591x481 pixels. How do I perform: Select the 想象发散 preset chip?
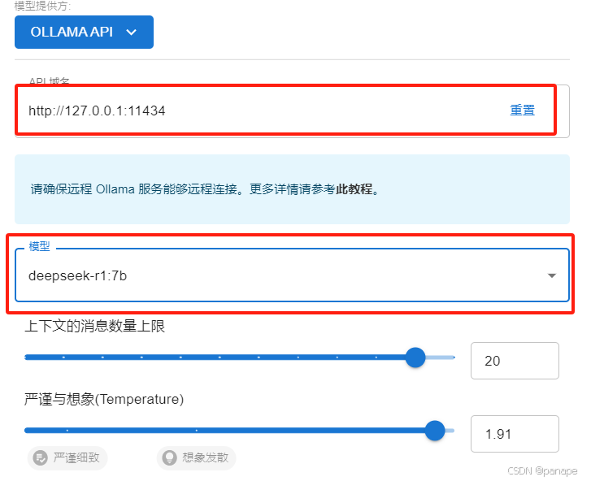coord(197,458)
